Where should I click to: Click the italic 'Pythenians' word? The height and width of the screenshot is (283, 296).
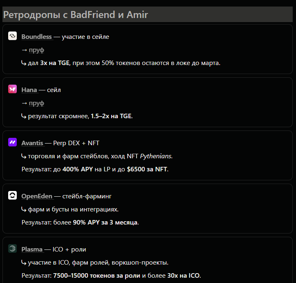155,156
